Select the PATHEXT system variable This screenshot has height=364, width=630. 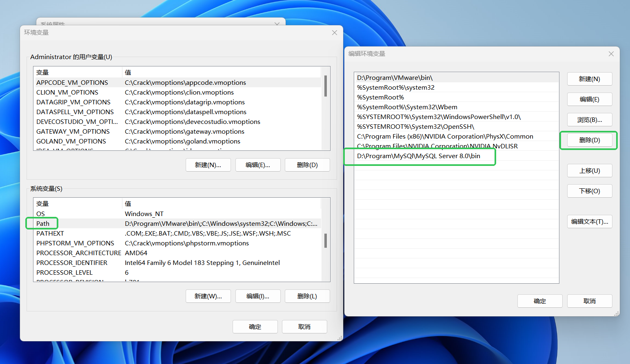(177, 234)
